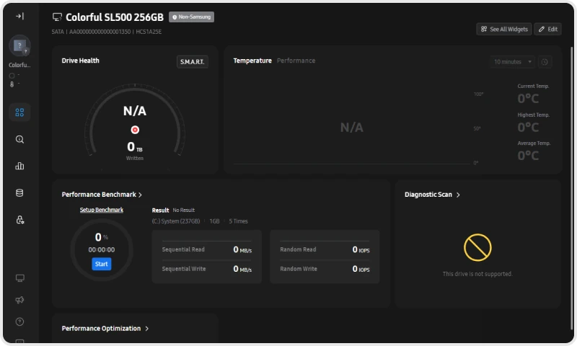Screen dimensions: 577x346
Task: Open See All Widgets
Action: pyautogui.click(x=504, y=29)
